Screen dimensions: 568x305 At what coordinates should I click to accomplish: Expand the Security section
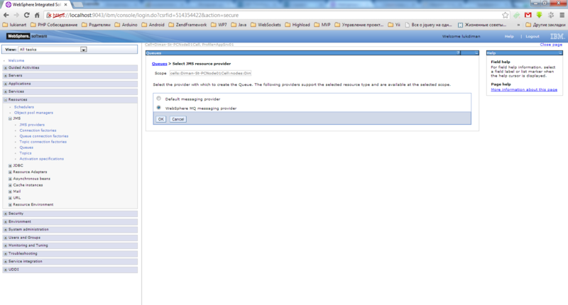click(6, 213)
